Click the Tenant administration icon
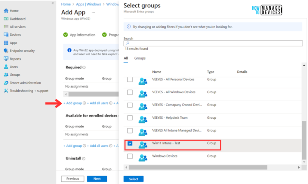This screenshot has height=184, width=308. click(x=6, y=83)
